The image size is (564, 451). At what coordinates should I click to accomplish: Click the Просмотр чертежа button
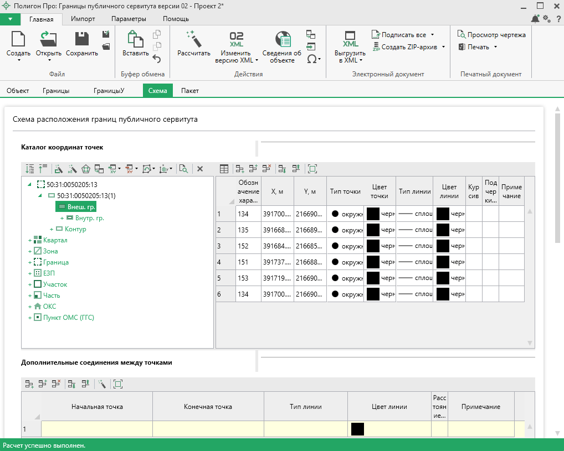pos(491,34)
